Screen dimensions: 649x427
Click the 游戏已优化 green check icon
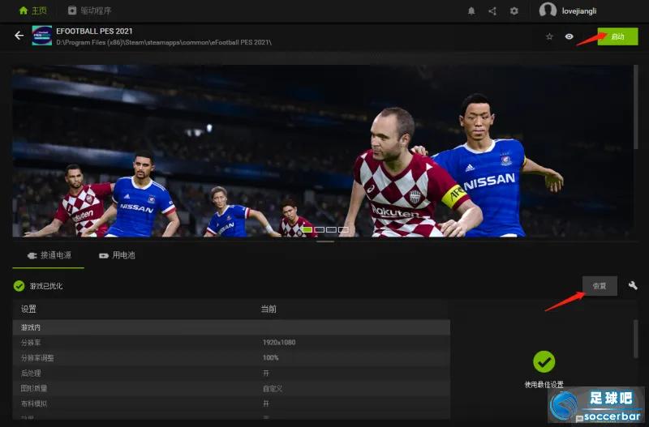pyautogui.click(x=19, y=286)
